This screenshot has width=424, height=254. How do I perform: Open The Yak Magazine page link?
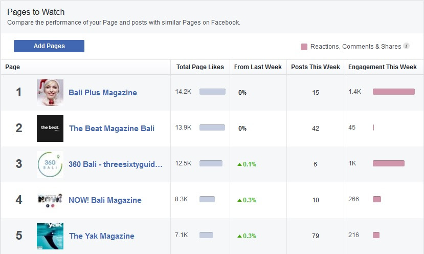102,236
